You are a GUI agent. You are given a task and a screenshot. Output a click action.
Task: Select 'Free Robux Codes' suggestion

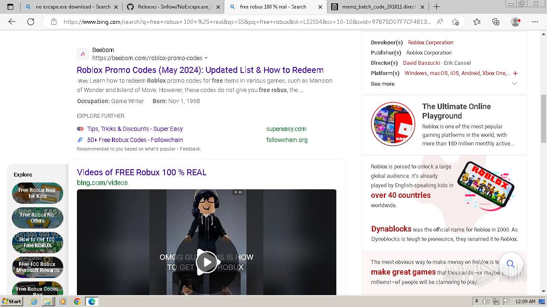38,289
